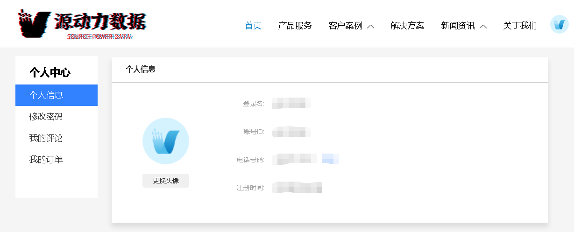Image resolution: width=574 pixels, height=232 pixels.
Task: Click the blurred 注册时间 value
Action: pos(298,187)
